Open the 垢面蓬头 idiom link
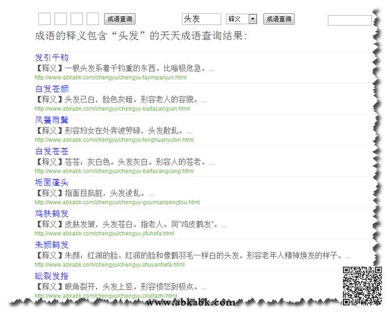 pyautogui.click(x=52, y=183)
